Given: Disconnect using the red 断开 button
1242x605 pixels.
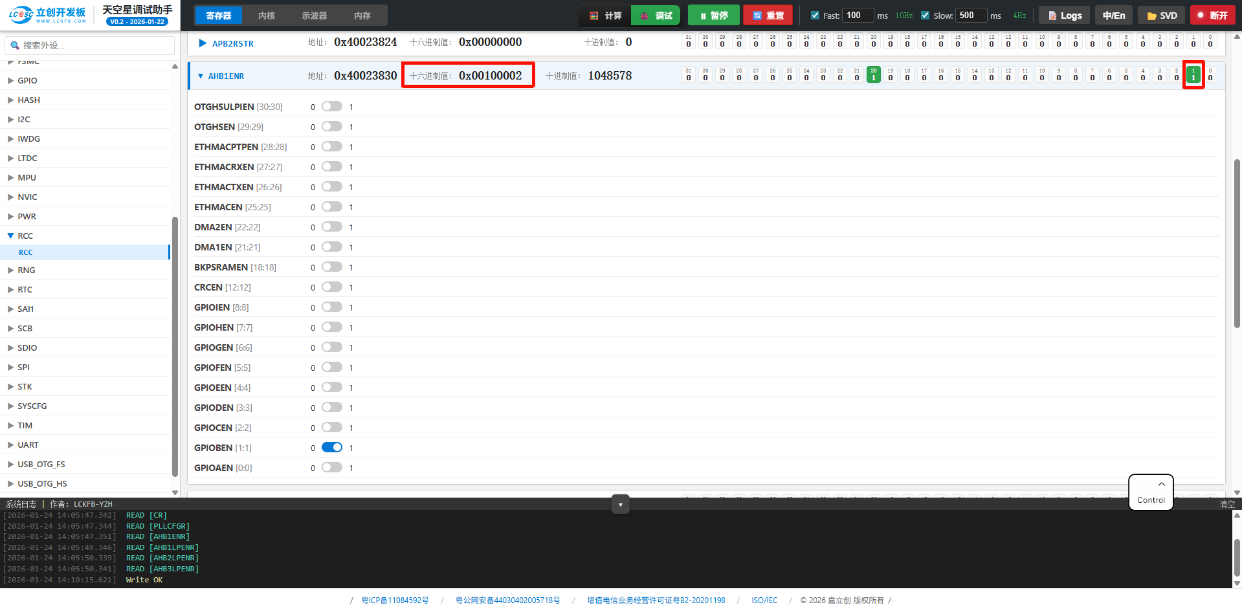Looking at the screenshot, I should click(1212, 16).
